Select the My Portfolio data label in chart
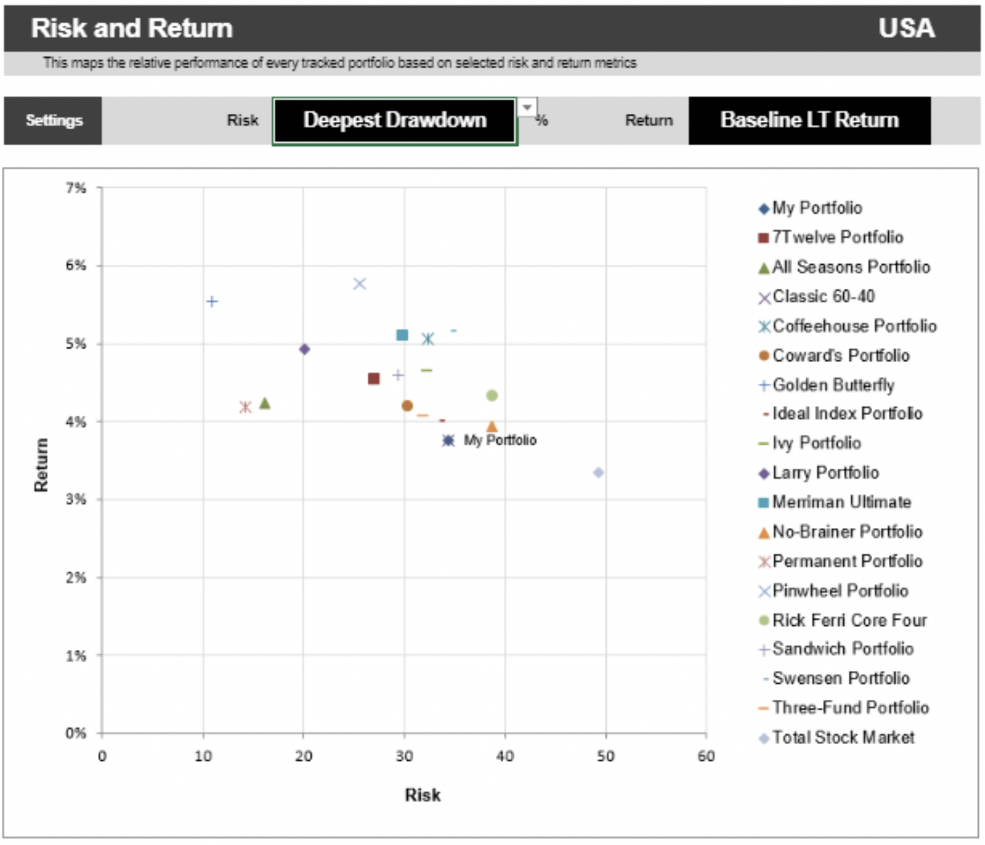 click(500, 440)
